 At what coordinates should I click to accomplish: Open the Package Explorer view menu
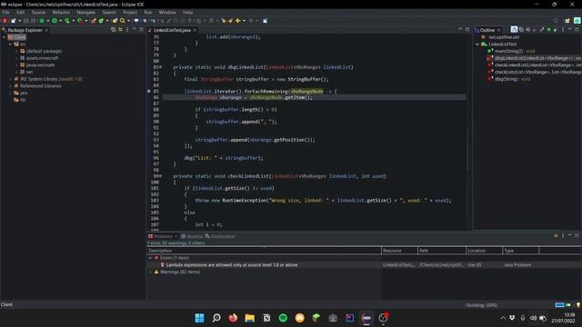(127, 30)
